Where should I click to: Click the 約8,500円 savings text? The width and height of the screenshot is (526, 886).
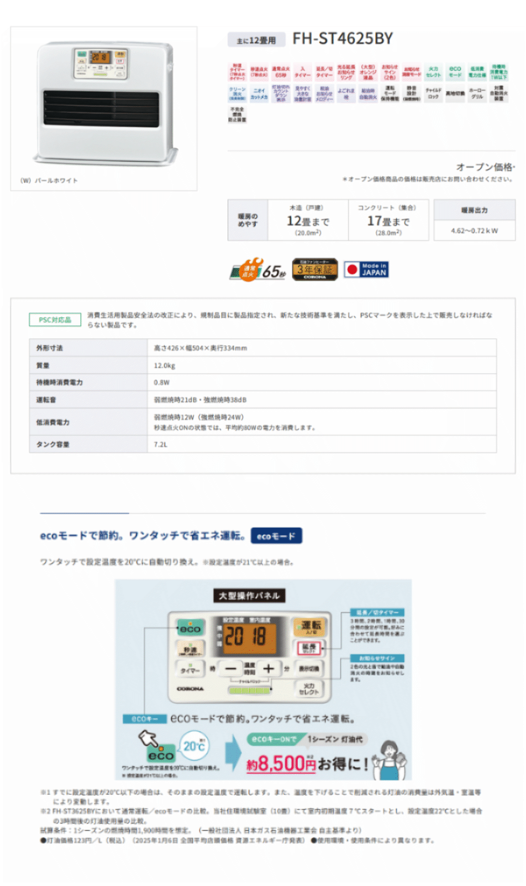click(281, 764)
